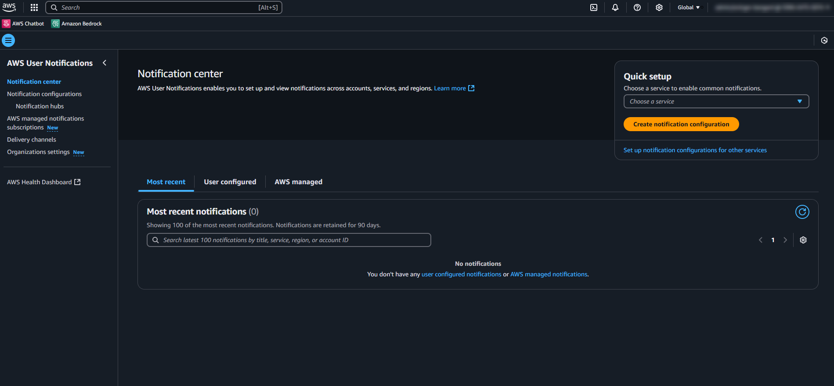Open Delivery channels in sidebar
Viewport: 834px width, 386px height.
(x=32, y=139)
